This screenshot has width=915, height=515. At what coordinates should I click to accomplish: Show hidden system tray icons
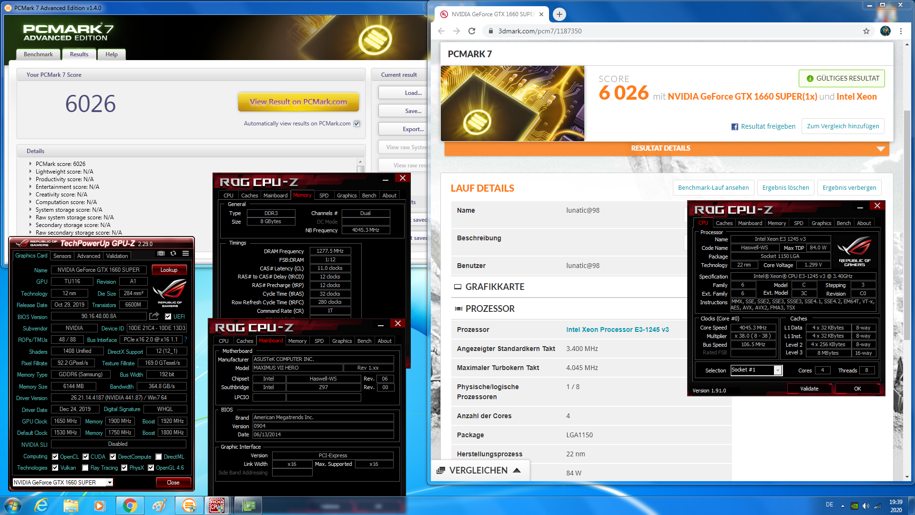click(843, 505)
